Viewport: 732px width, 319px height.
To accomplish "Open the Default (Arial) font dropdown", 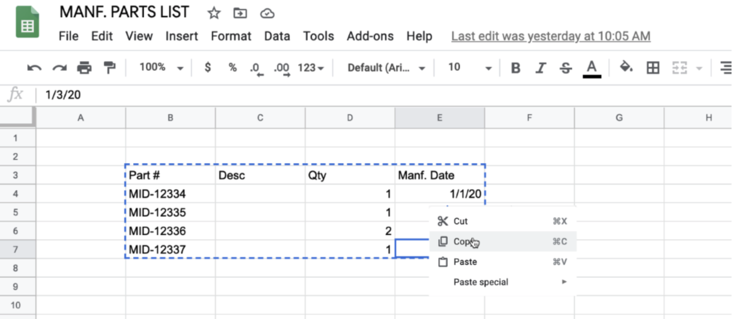I will (386, 68).
